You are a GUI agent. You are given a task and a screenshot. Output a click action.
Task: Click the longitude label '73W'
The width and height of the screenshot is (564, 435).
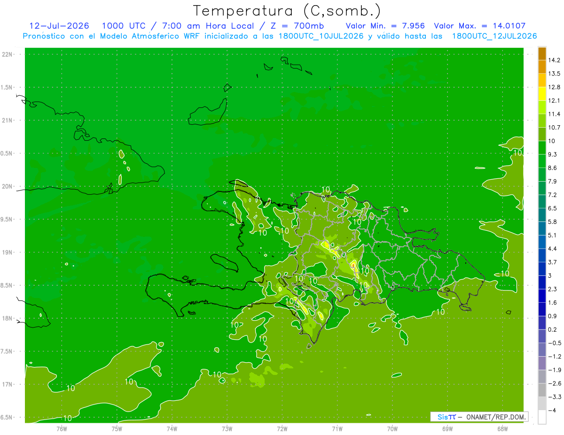click(227, 429)
